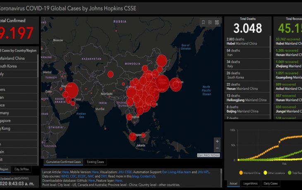Viewport: 302px width, 190px height.
Task: Show the map legend list icon
Action: point(210,22)
